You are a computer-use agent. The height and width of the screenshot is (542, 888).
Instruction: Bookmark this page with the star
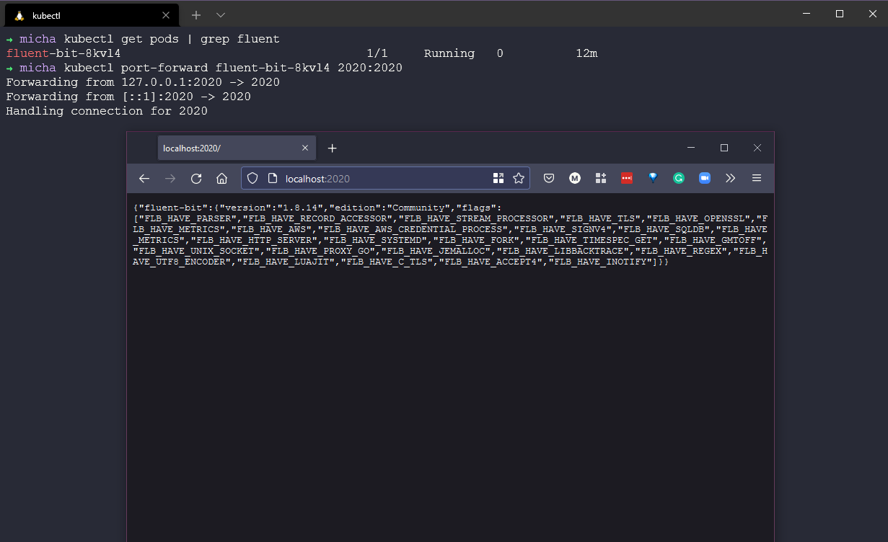518,179
